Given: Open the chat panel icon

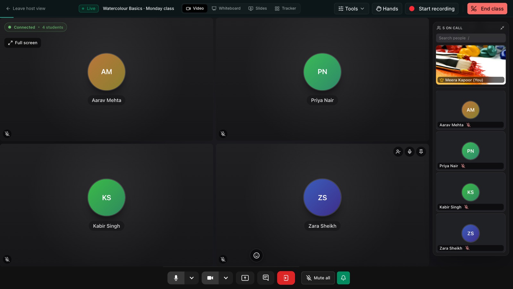Looking at the screenshot, I should 265,278.
